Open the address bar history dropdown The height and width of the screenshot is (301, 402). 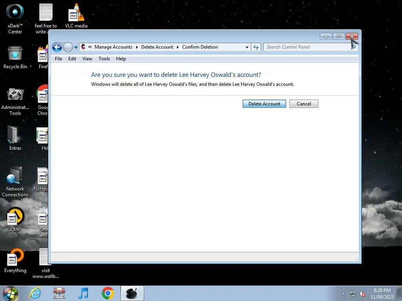[247, 47]
